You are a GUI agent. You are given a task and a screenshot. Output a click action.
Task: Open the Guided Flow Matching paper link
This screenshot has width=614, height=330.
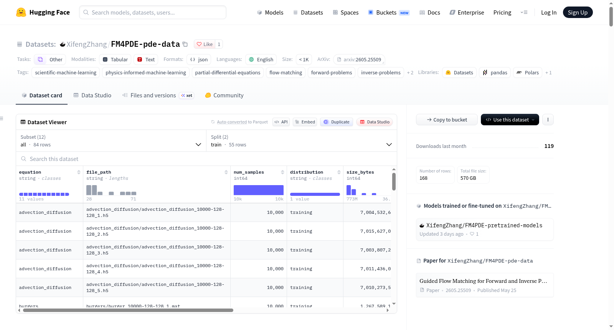(x=485, y=285)
